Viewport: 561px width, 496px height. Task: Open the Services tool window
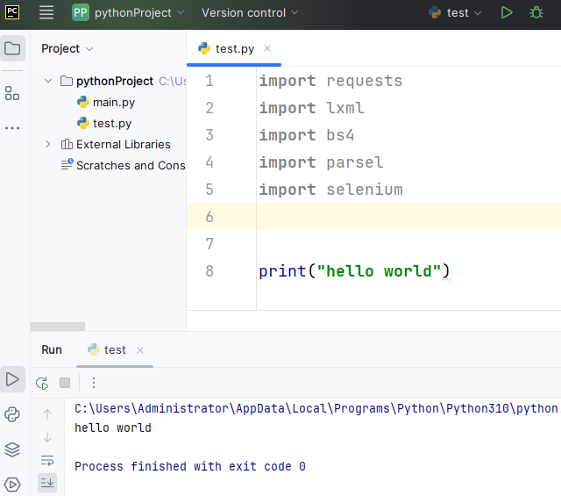pyautogui.click(x=12, y=484)
